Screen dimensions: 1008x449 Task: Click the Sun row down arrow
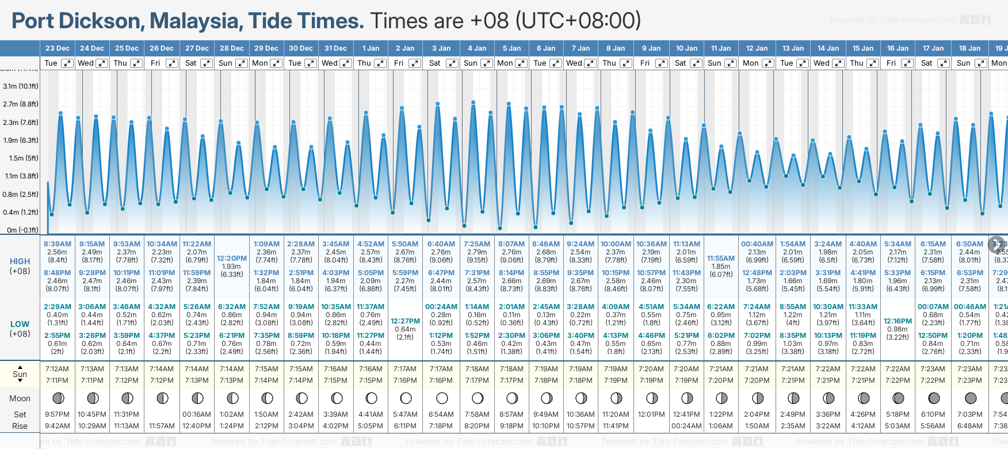[20, 381]
